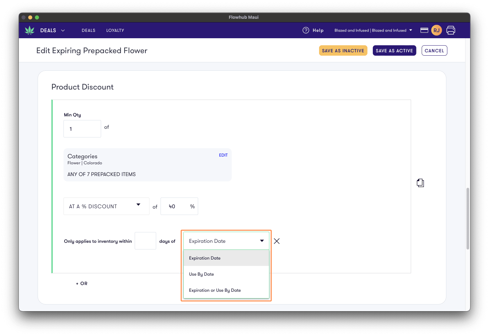Click the discount percent input field
Image resolution: width=489 pixels, height=336 pixels.
point(179,206)
